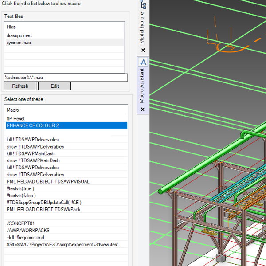Select drasupp.mac in the Files list
The image size is (266, 266).
pyautogui.click(x=64, y=35)
